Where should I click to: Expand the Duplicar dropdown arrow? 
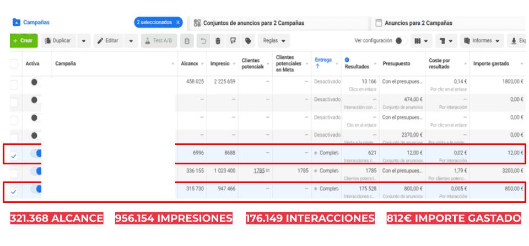click(83, 41)
